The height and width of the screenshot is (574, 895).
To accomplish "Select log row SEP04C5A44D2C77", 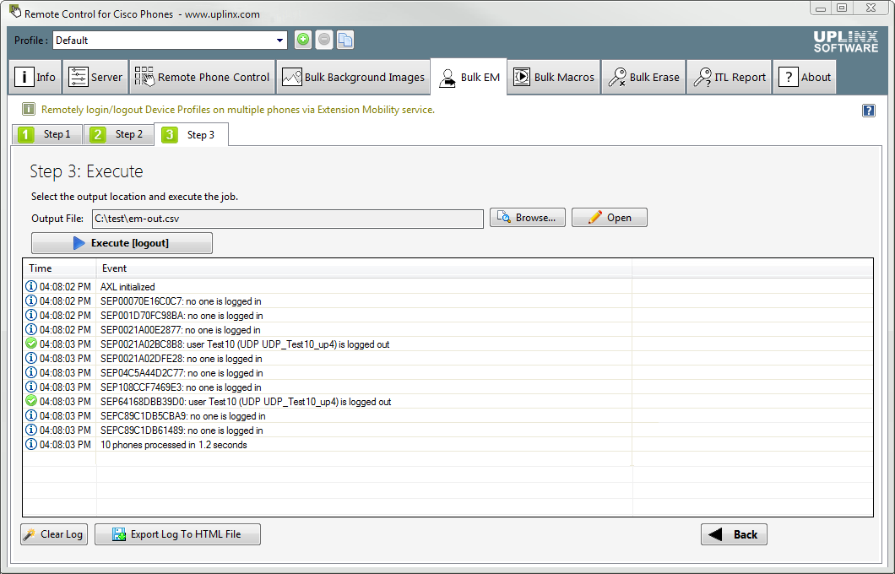I will (x=448, y=372).
